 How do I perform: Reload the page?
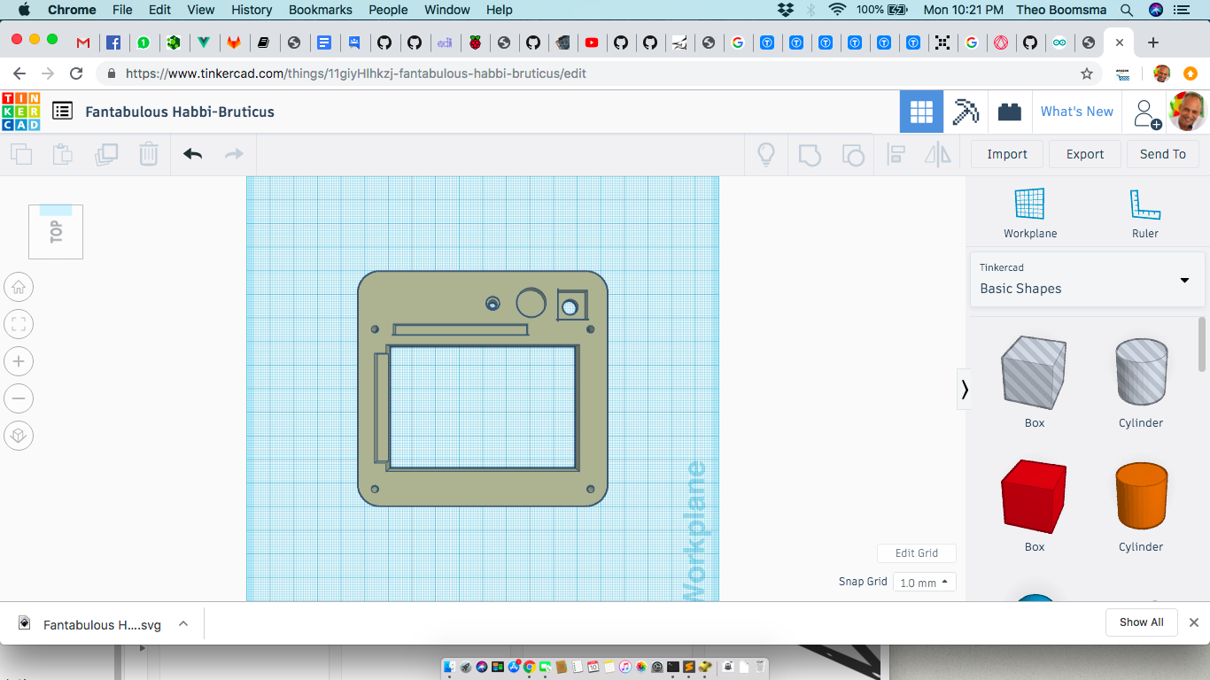[x=76, y=73]
